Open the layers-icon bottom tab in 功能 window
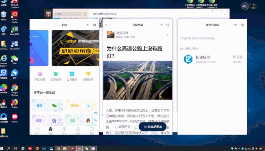This screenshot has height=151, width=265. point(78,131)
